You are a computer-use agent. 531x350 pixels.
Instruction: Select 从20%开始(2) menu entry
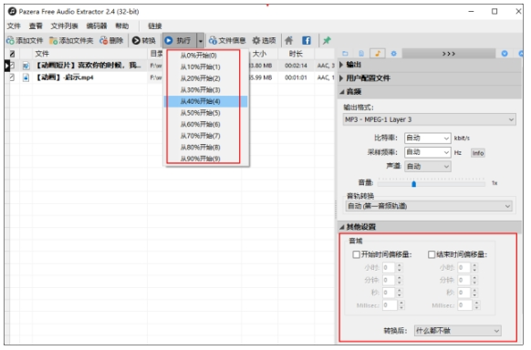(x=206, y=78)
